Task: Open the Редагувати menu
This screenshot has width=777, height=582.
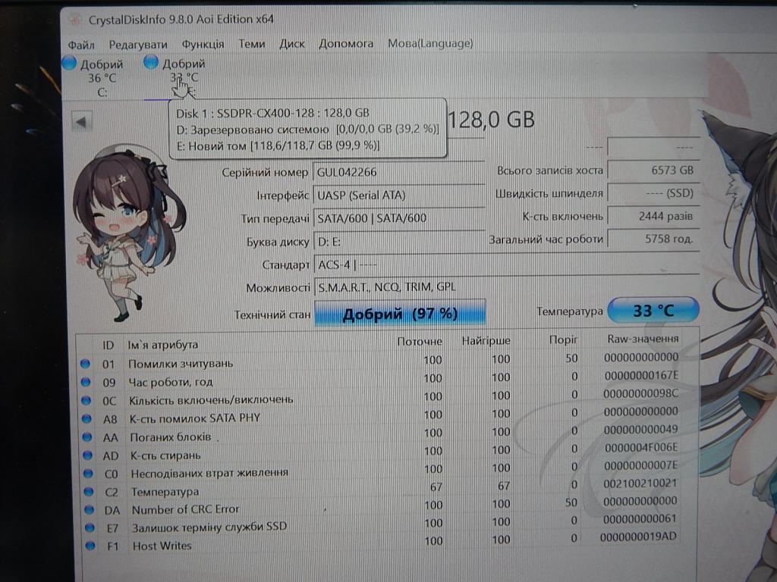Action: [138, 45]
